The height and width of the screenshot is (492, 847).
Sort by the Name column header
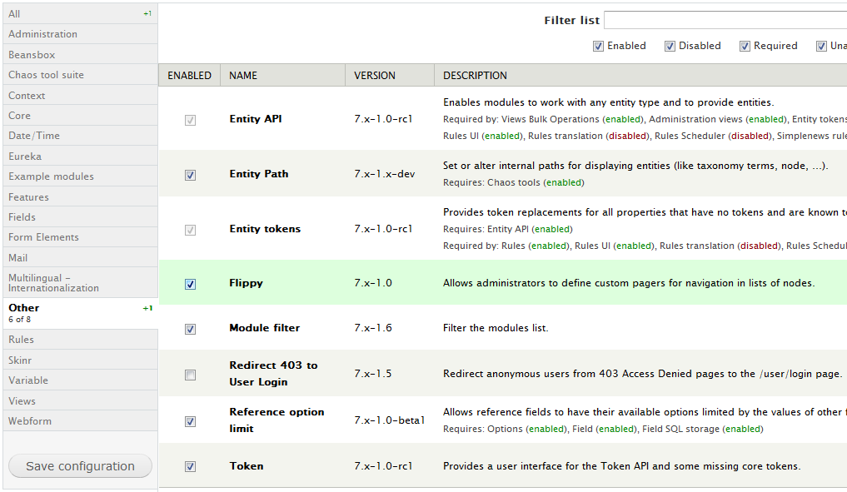click(243, 76)
